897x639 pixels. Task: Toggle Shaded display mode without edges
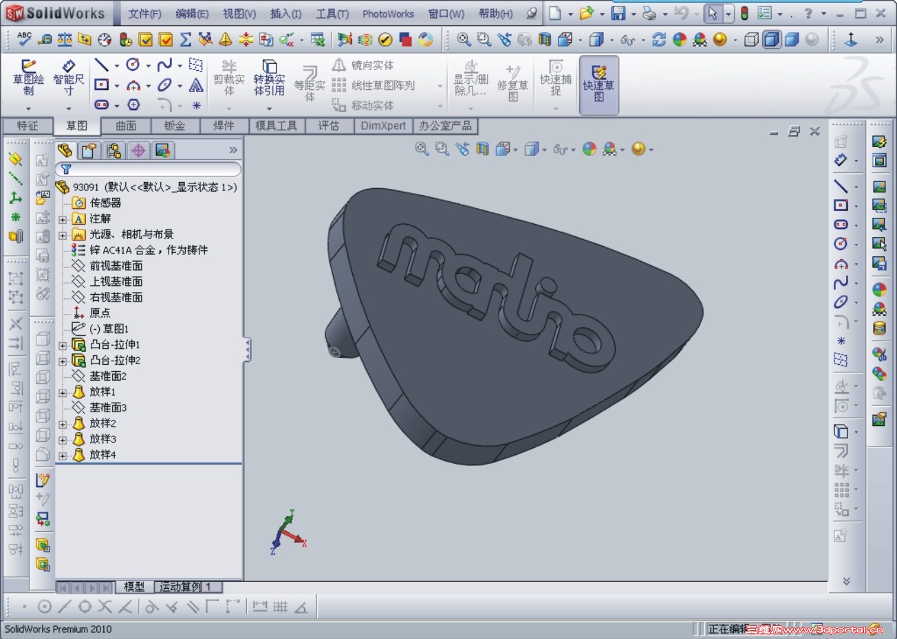coord(792,40)
